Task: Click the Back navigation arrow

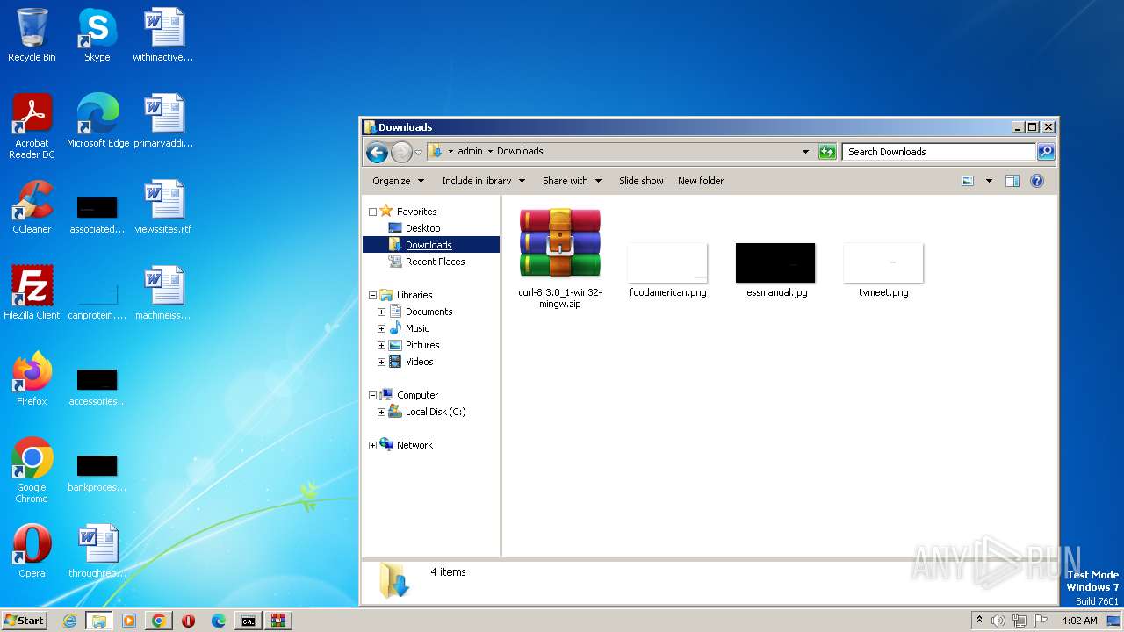Action: (378, 152)
